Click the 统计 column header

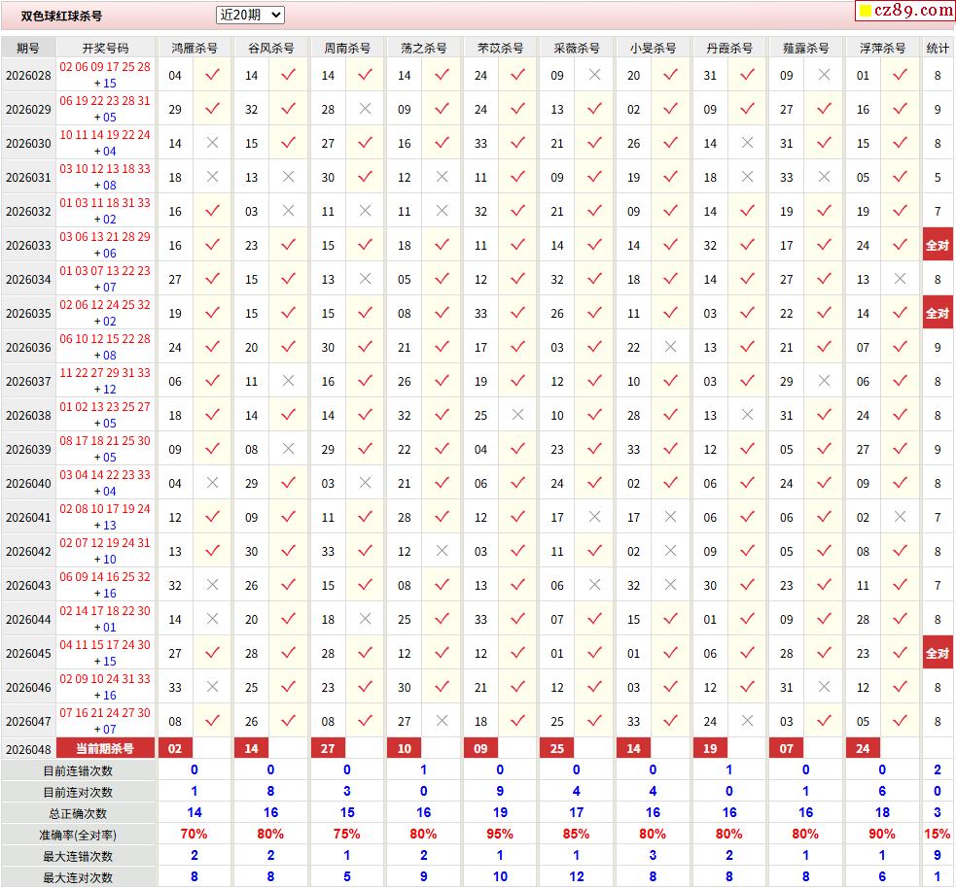click(x=938, y=48)
